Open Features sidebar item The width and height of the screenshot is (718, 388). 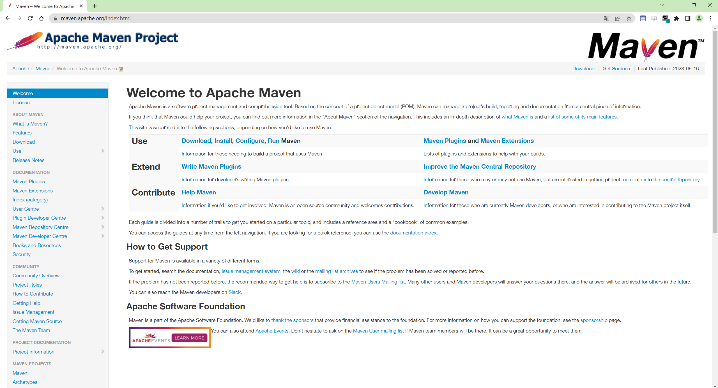point(22,133)
